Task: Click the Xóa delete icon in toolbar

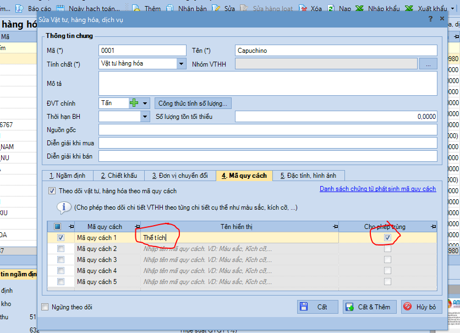Action: coord(303,9)
